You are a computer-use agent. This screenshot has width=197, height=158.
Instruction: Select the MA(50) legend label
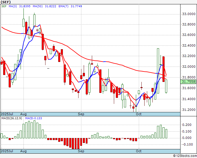tap(38, 6)
